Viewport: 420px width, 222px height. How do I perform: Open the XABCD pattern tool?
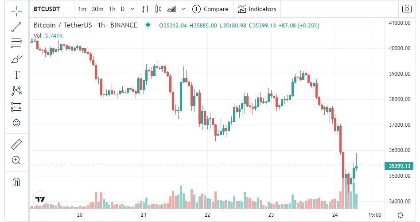(x=16, y=91)
